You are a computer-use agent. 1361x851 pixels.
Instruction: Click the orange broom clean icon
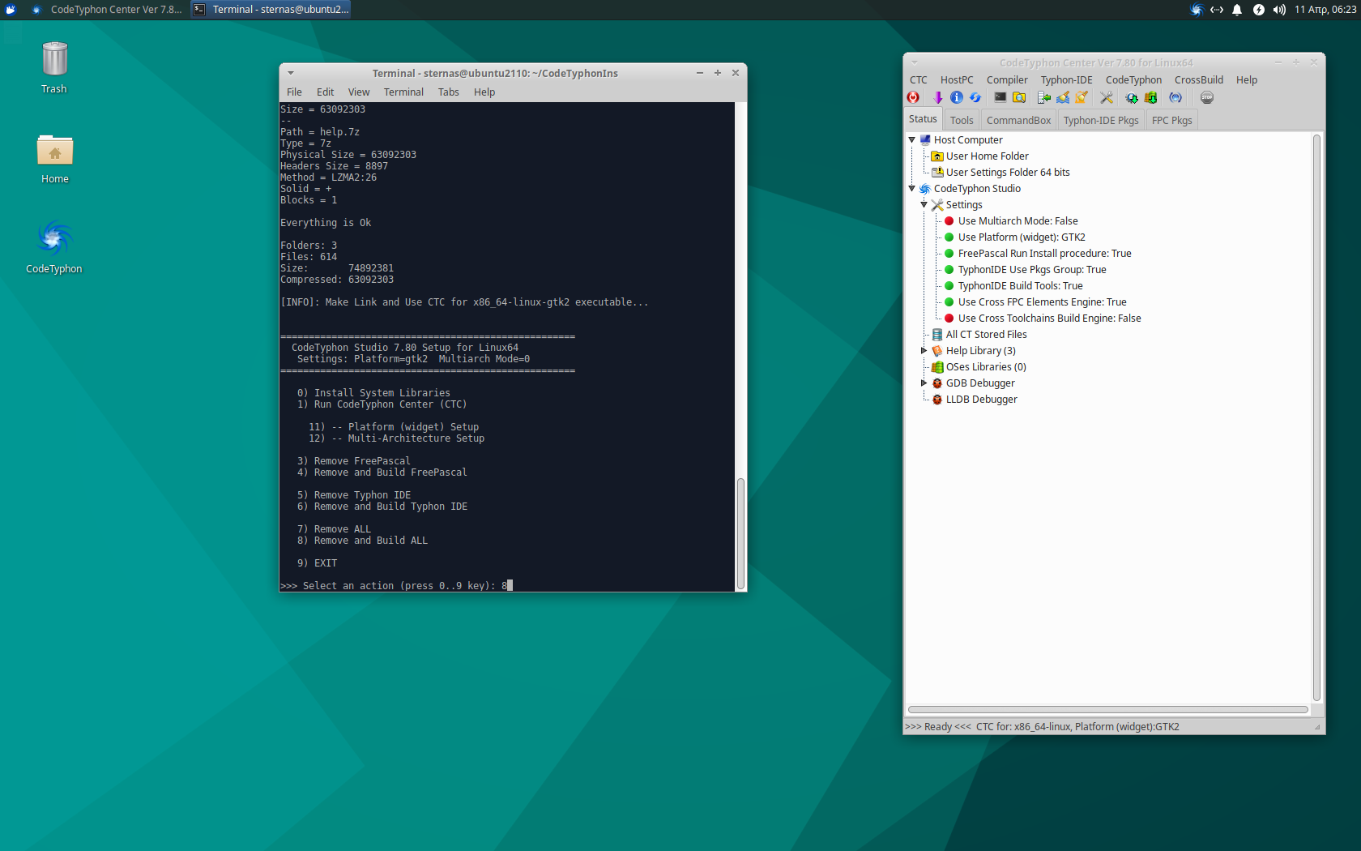coord(1082,98)
